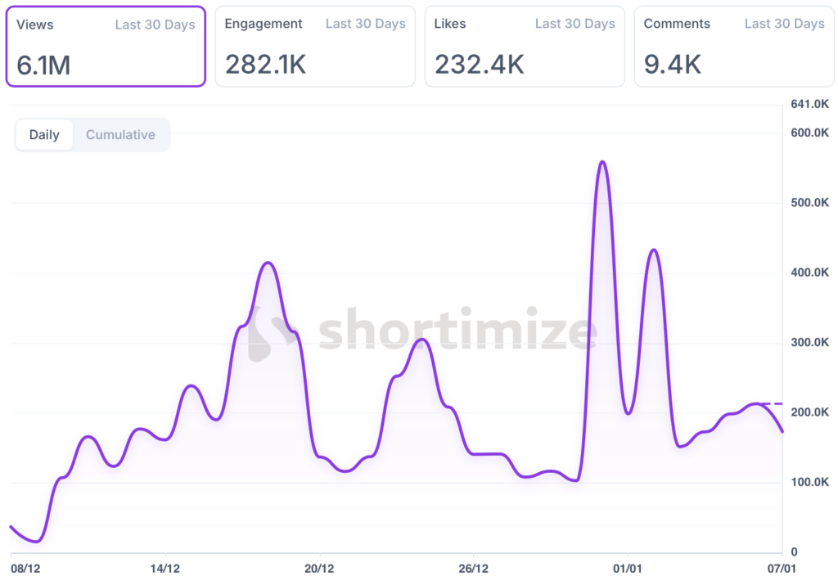This screenshot has height=585, width=838.
Task: Select the 01/01 date on the axis
Action: 627,568
